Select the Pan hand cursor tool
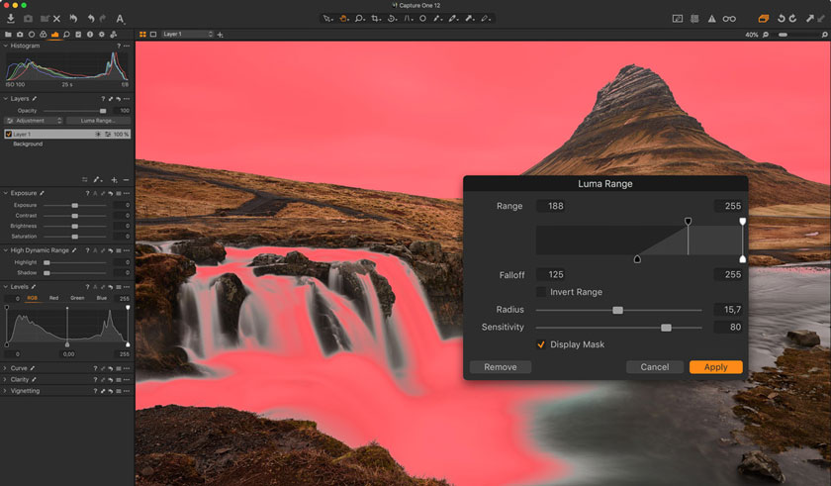 [x=343, y=19]
